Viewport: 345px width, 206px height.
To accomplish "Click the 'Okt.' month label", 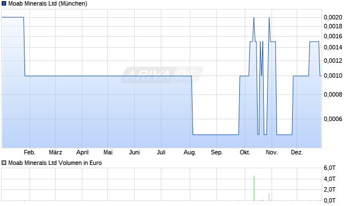I will click(x=245, y=152).
